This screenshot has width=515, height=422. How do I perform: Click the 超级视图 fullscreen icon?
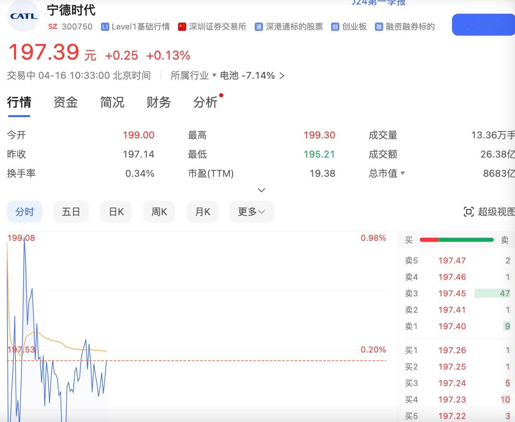[468, 212]
